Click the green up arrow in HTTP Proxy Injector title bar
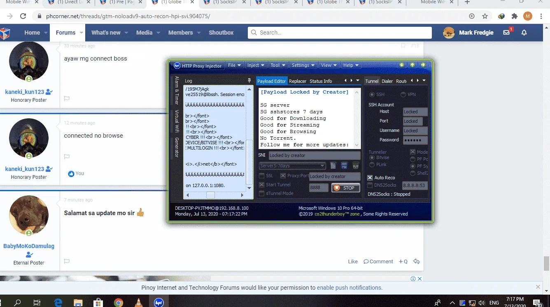The width and height of the screenshot is (550, 307). pos(412,65)
